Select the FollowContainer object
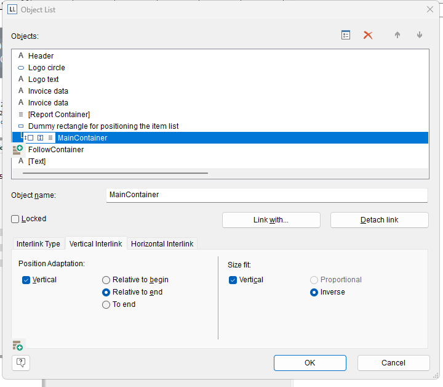443x387 pixels. 55,150
